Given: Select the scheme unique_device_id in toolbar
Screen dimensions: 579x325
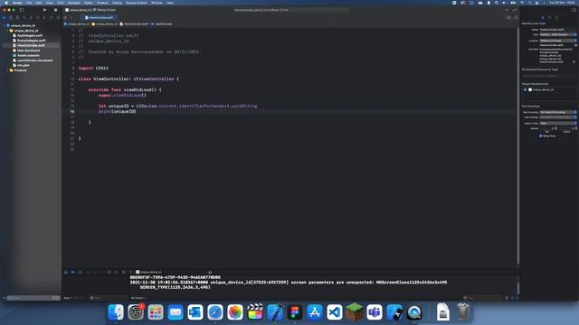Looking at the screenshot, I should point(79,10).
